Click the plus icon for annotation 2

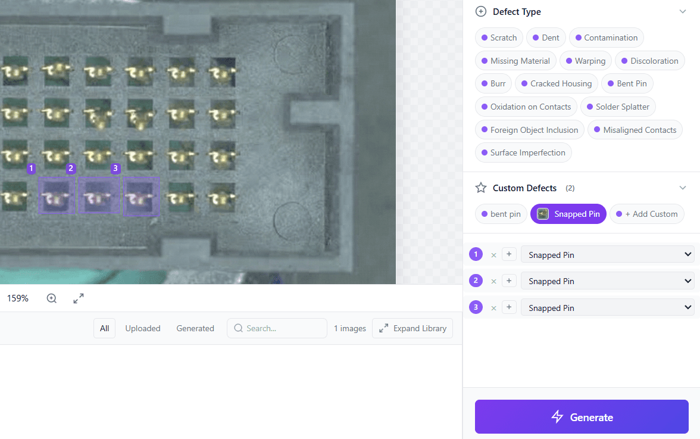509,281
